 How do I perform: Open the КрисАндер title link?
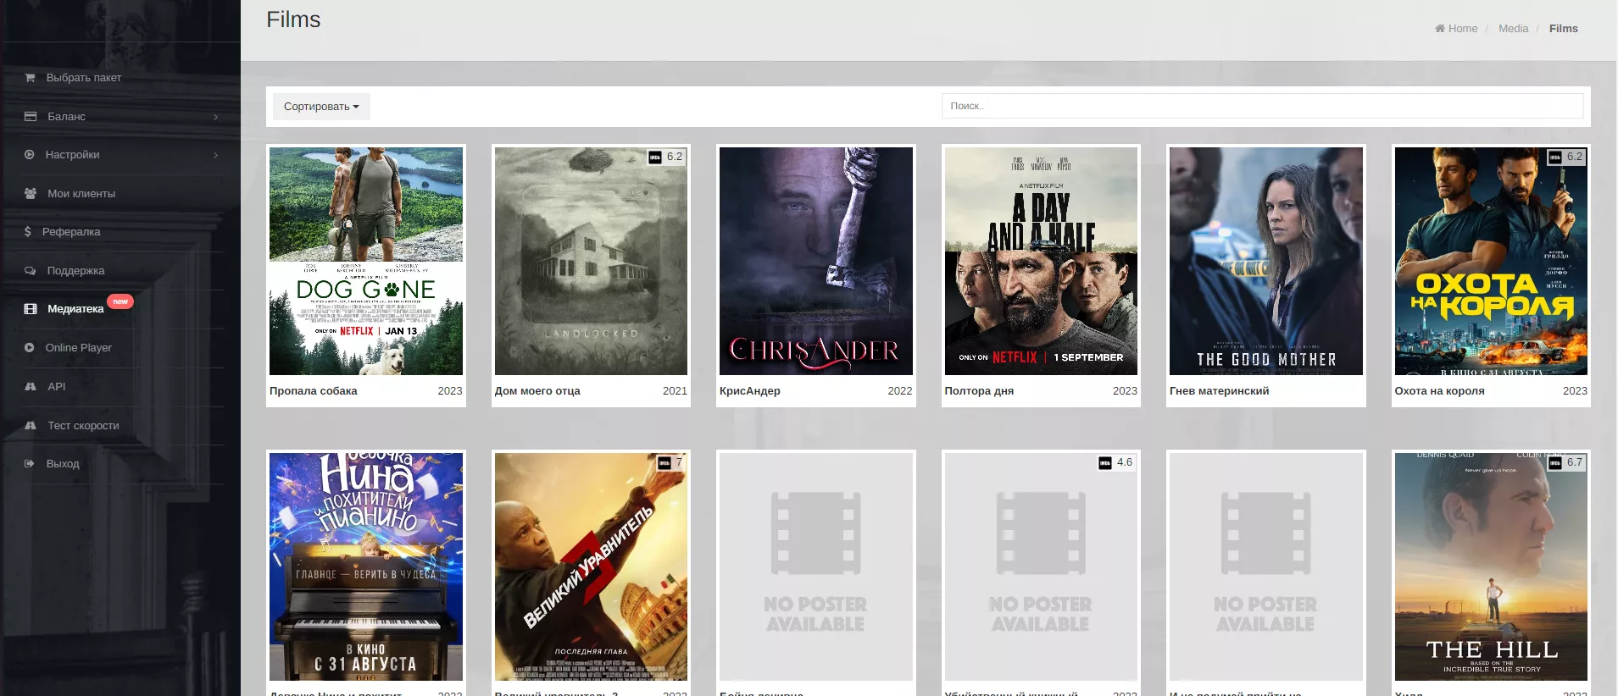750,391
